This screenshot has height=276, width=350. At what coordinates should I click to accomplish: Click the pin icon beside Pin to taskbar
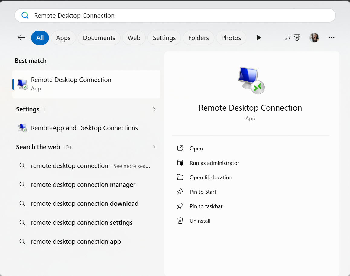pyautogui.click(x=180, y=206)
